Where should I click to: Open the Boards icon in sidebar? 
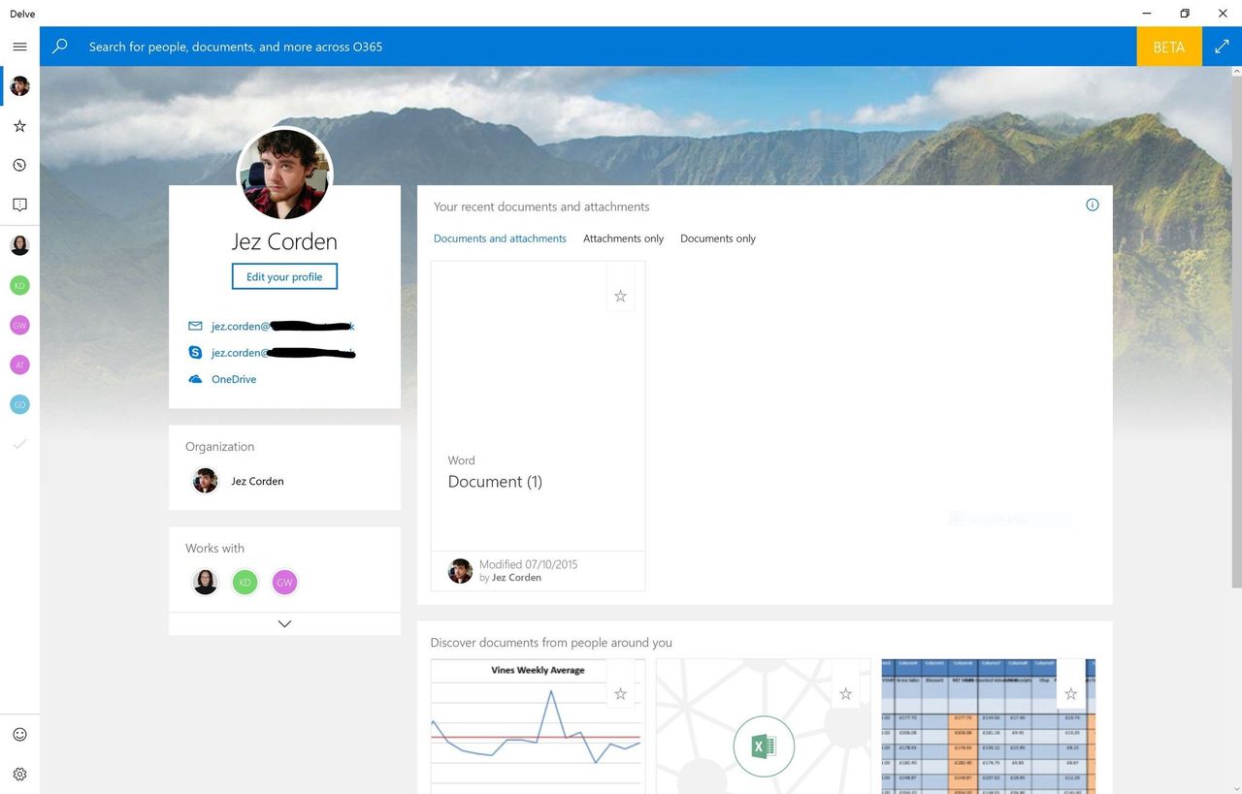19,205
